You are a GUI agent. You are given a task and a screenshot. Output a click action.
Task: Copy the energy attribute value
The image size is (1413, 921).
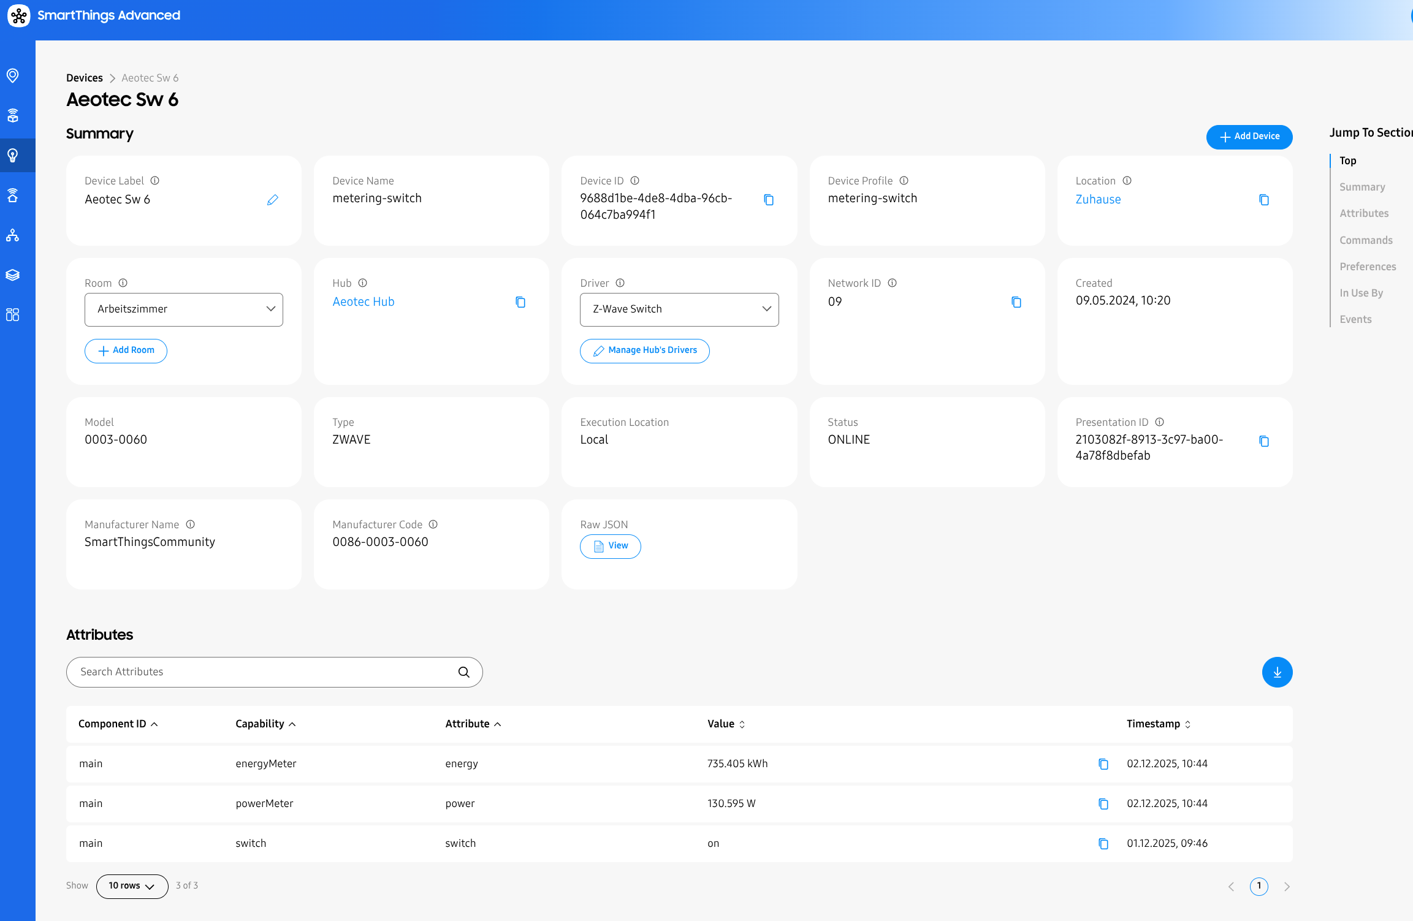tap(1103, 764)
